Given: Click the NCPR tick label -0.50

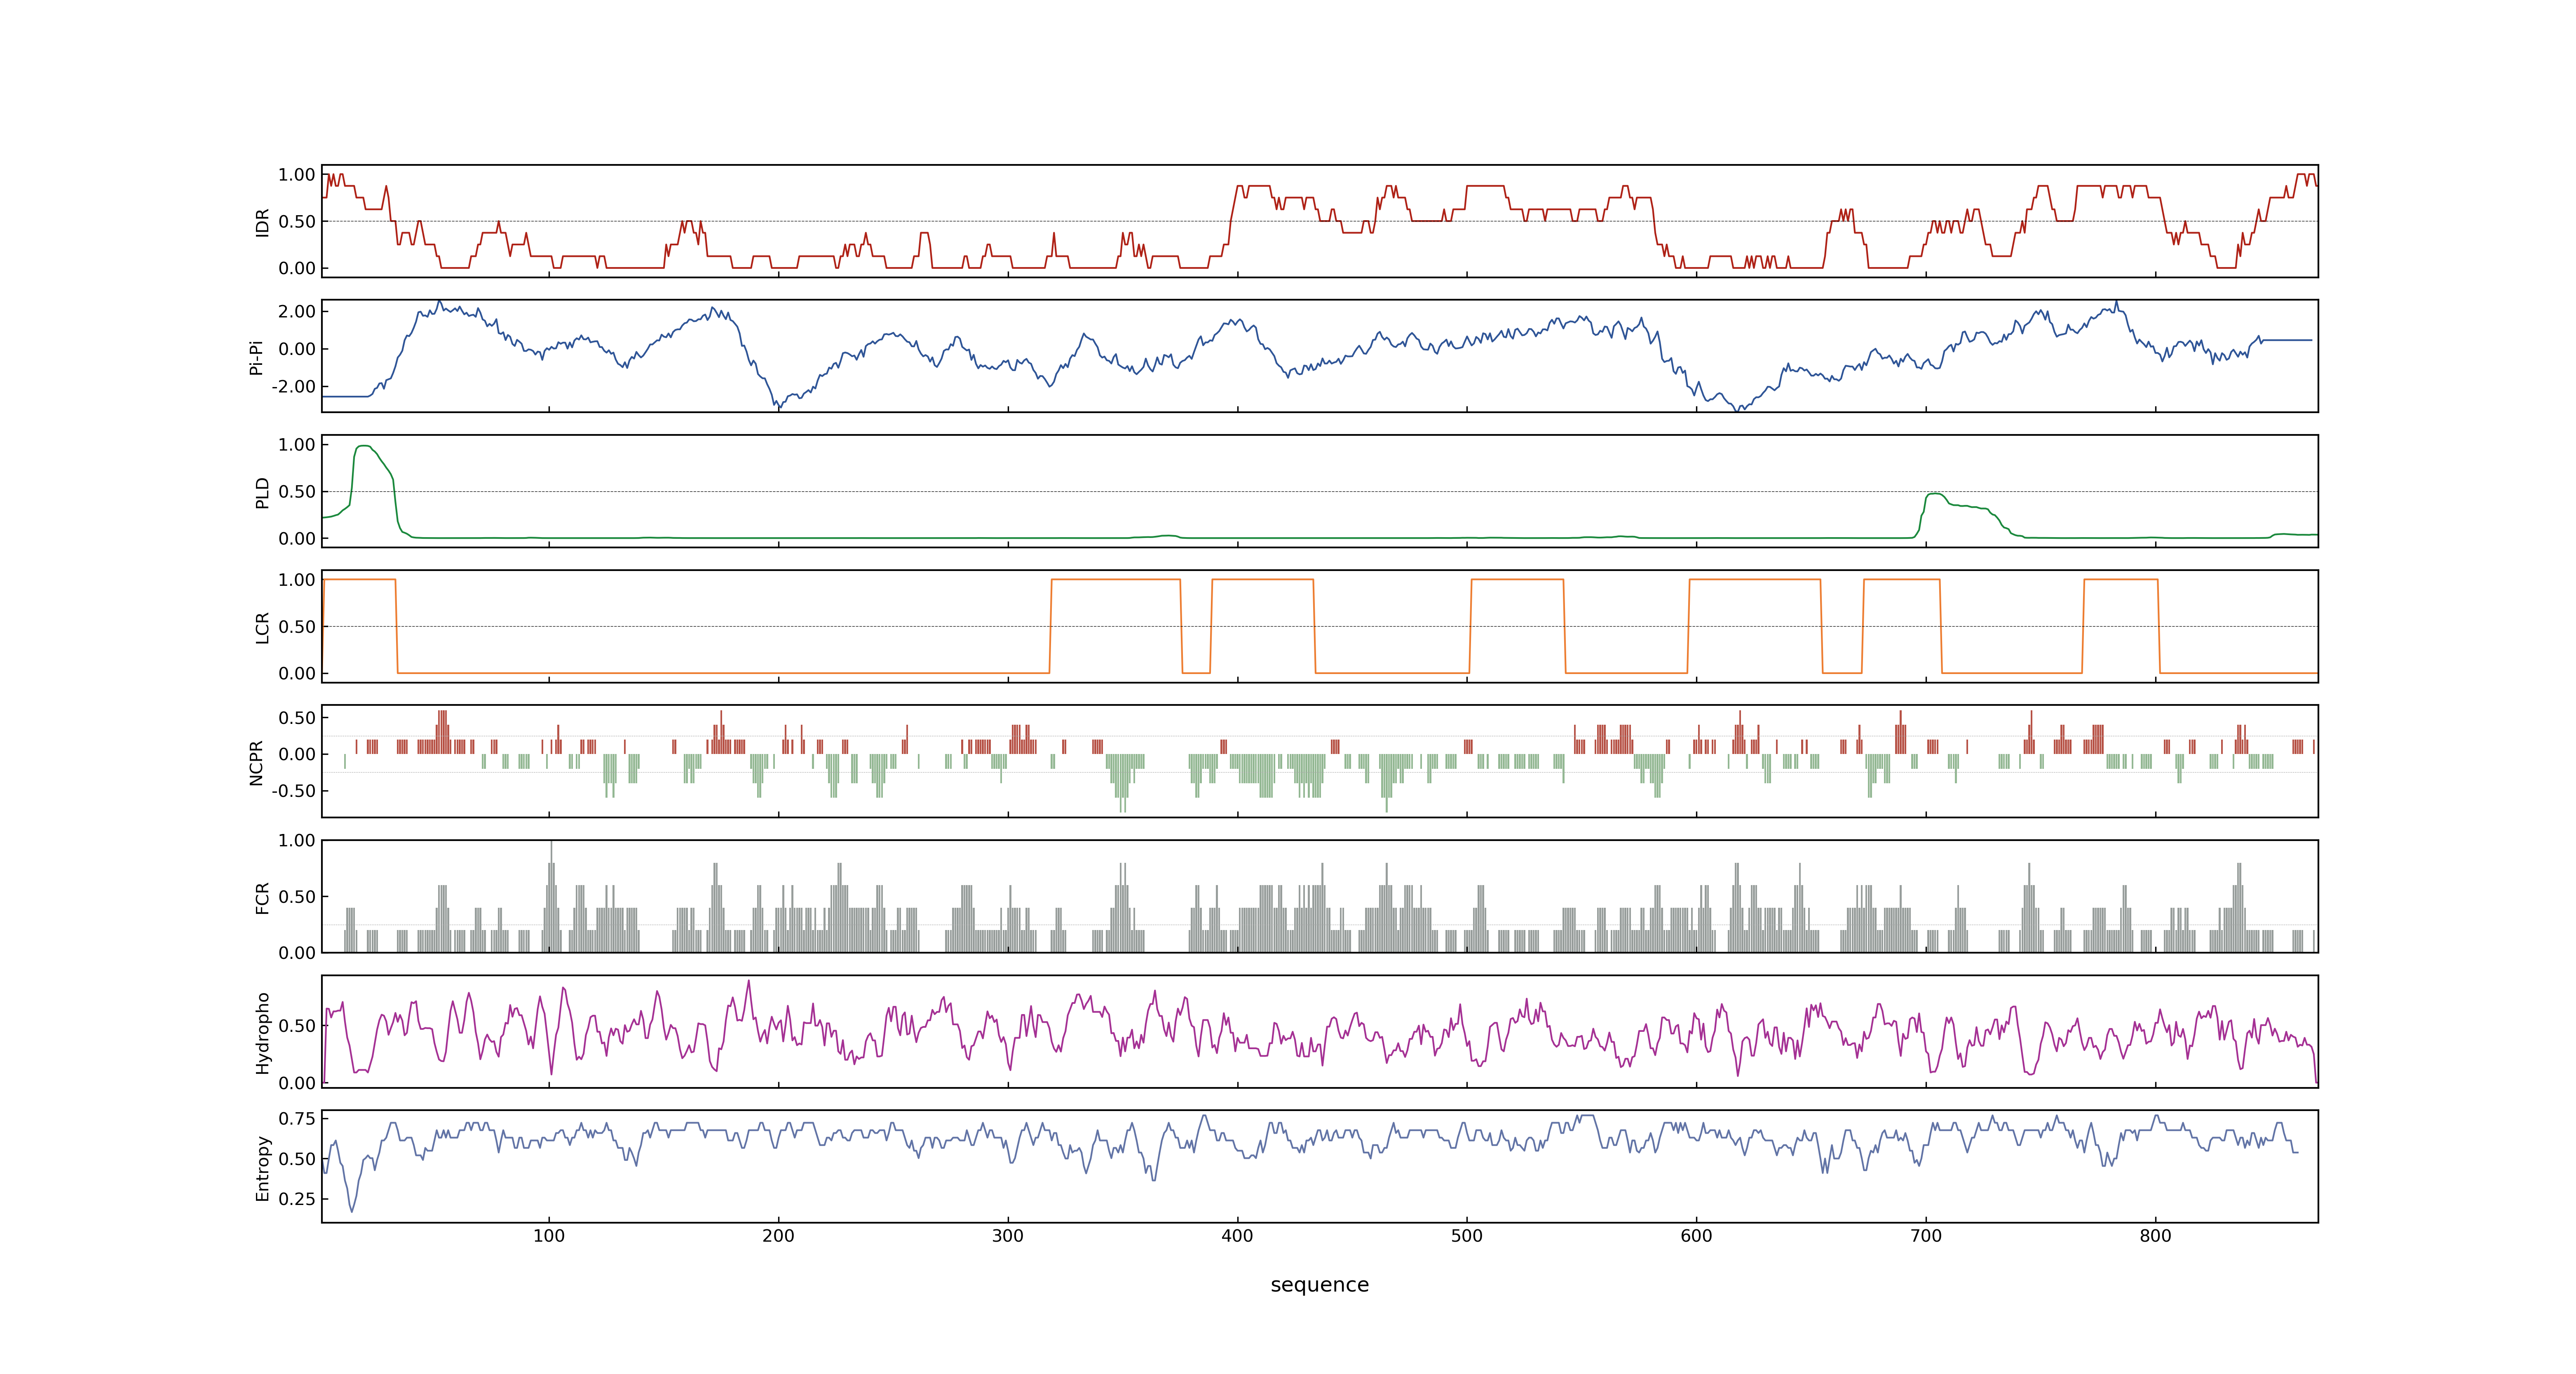Looking at the screenshot, I should click(x=293, y=791).
